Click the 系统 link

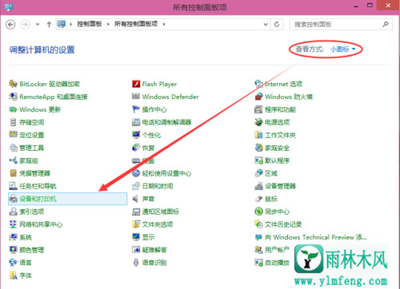pos(26,237)
